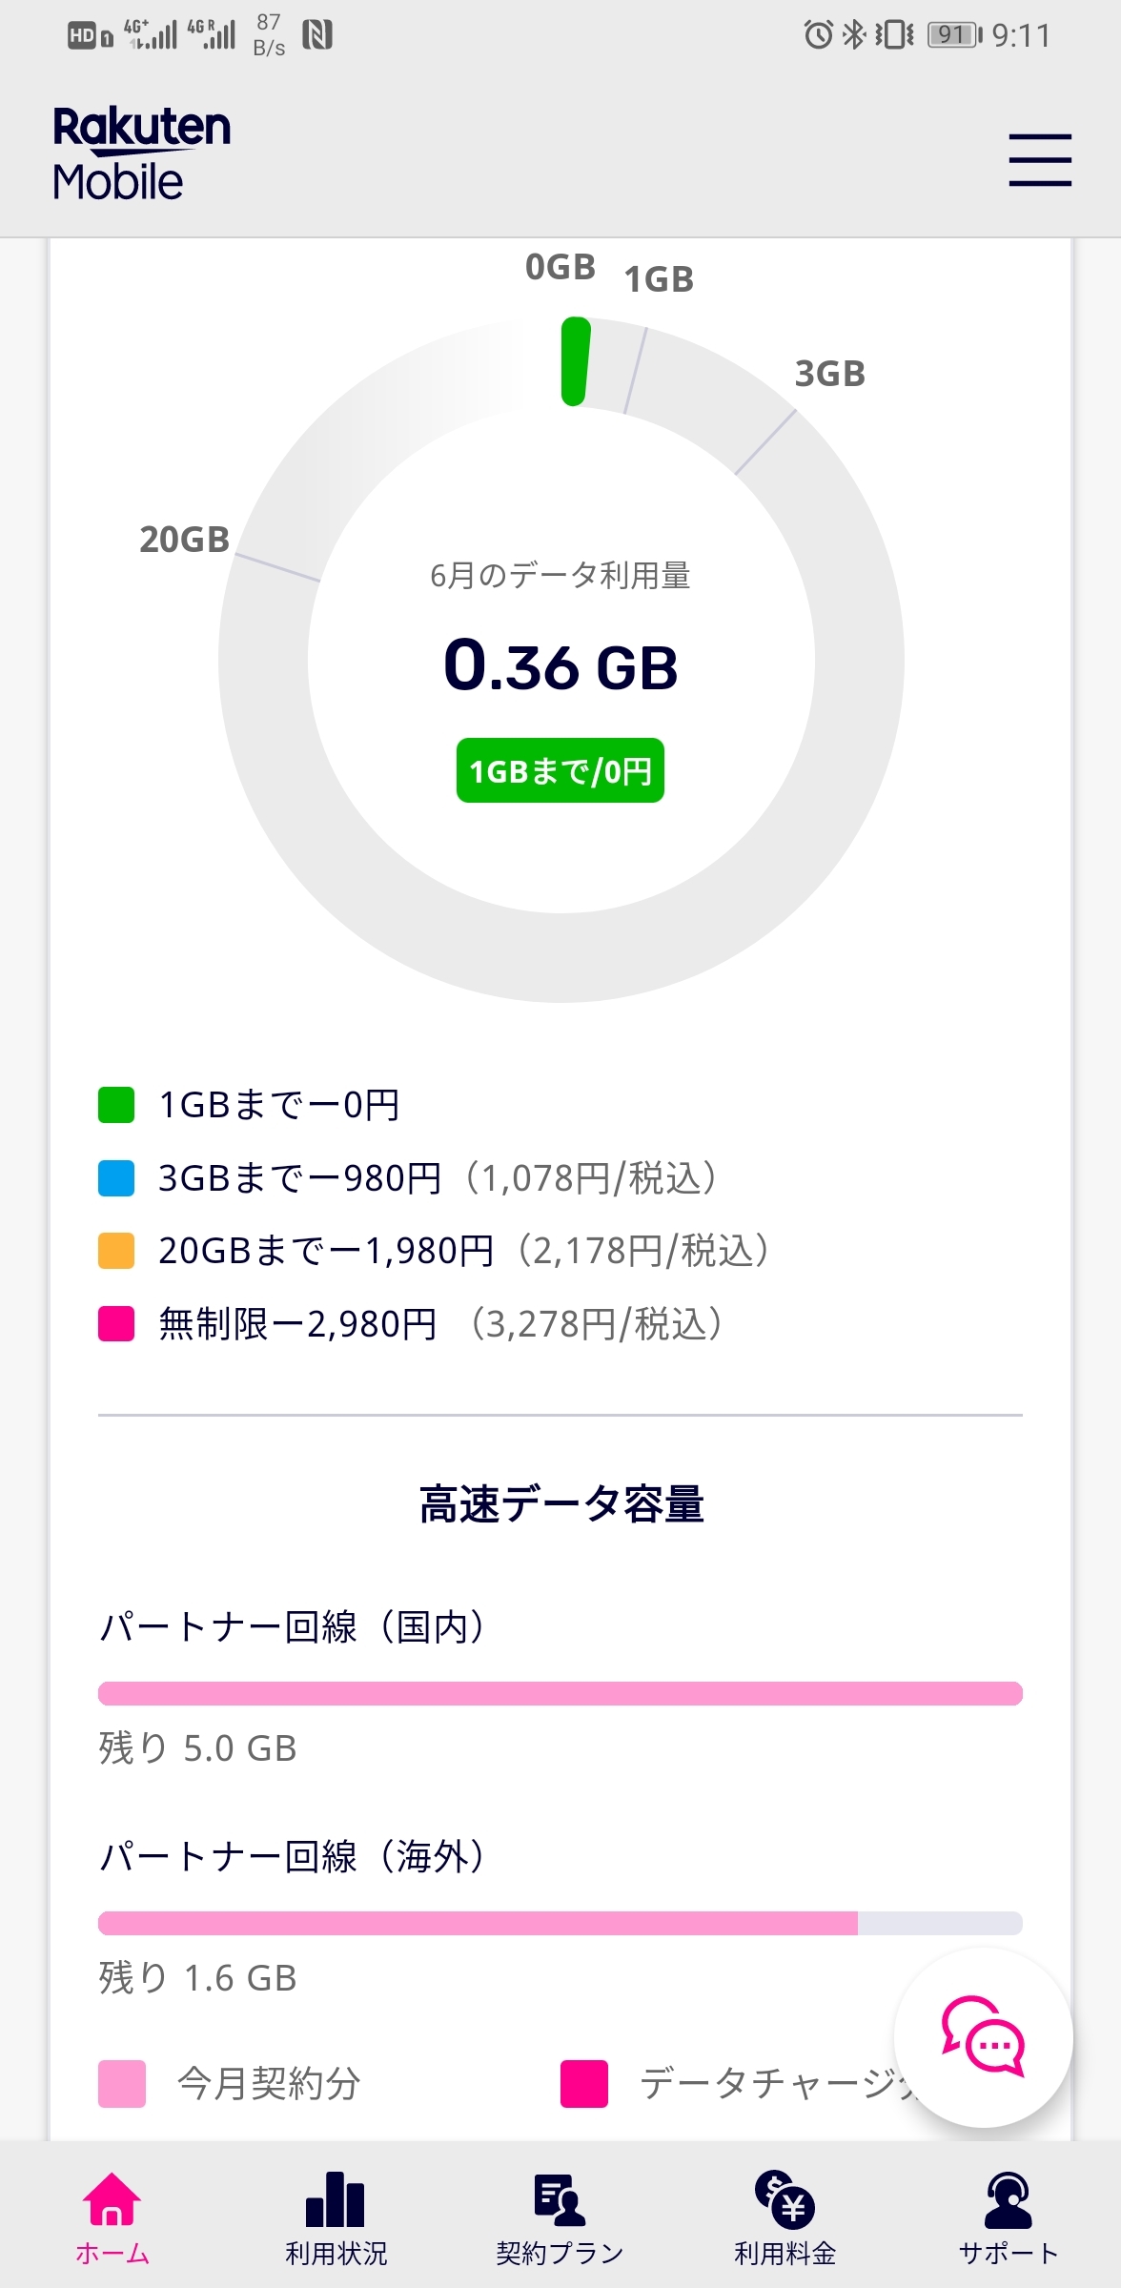Screen dimensions: 1121x2288
Task: Open the サポート headset icon
Action: (1009, 2200)
